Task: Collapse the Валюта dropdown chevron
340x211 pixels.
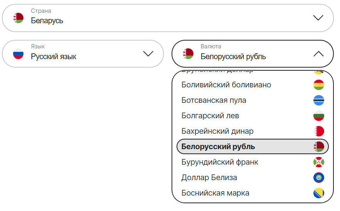Action: point(318,54)
